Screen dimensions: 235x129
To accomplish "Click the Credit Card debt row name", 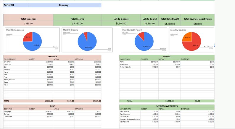I will pyautogui.click(x=16, y=116).
